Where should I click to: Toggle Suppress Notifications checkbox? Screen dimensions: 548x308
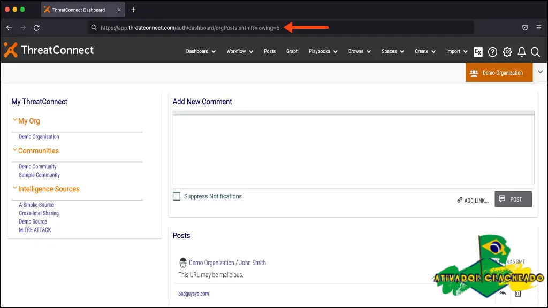[177, 196]
